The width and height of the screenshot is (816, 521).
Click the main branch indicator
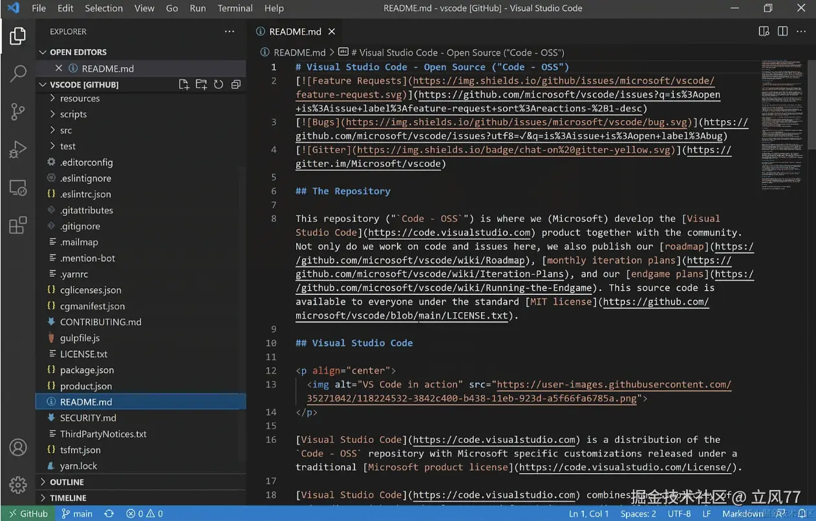[77, 513]
